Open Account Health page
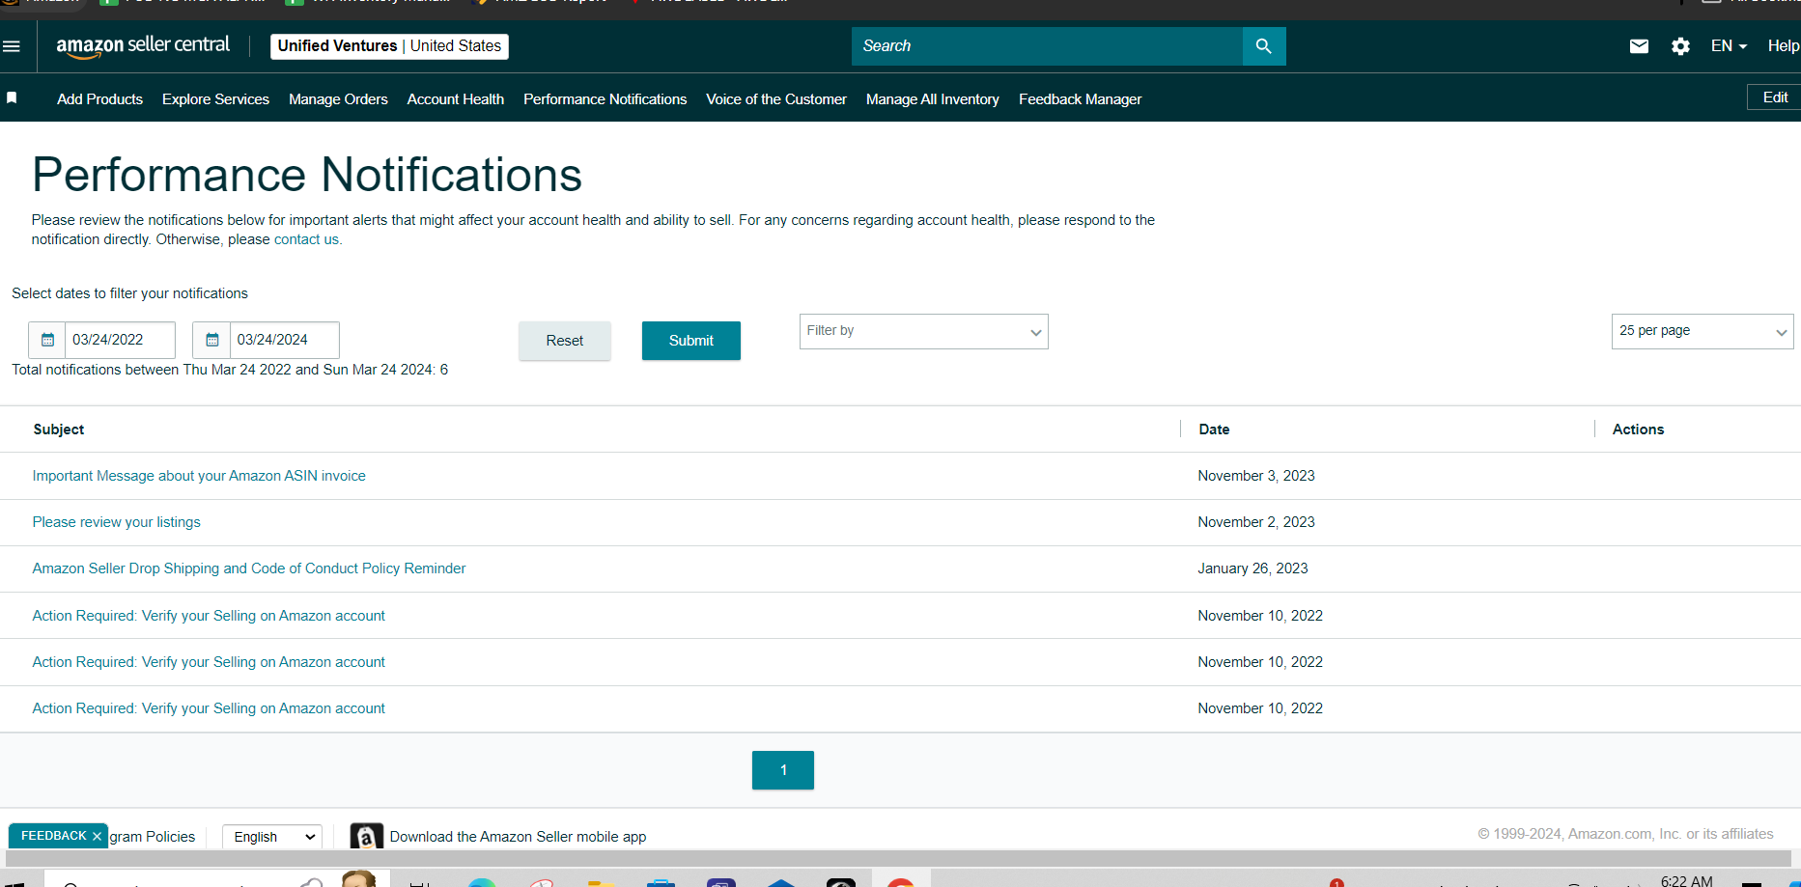Screen dimensions: 1801x887 [x=456, y=99]
